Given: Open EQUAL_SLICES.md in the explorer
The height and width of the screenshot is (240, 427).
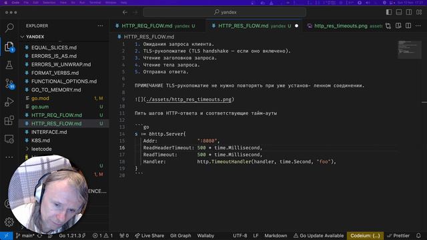Looking at the screenshot, I should tap(53, 47).
